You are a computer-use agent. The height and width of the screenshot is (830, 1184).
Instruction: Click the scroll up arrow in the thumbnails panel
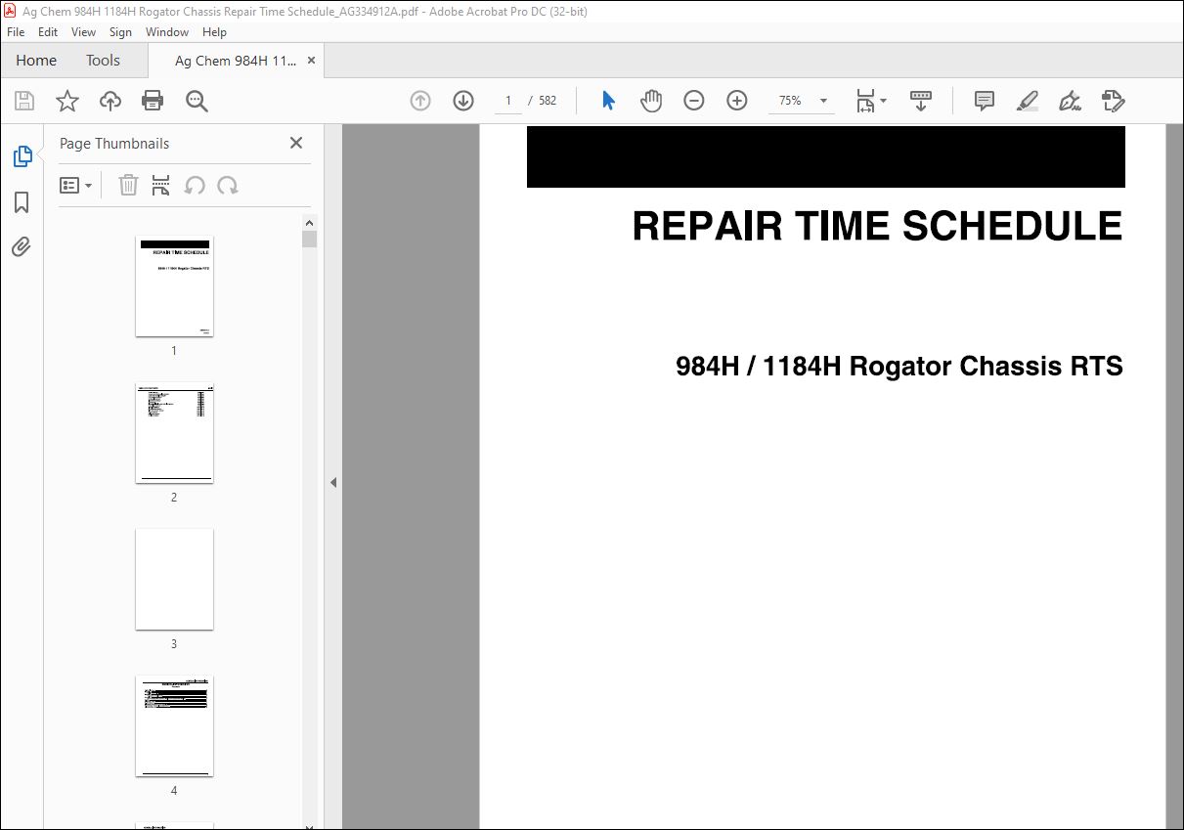(309, 221)
